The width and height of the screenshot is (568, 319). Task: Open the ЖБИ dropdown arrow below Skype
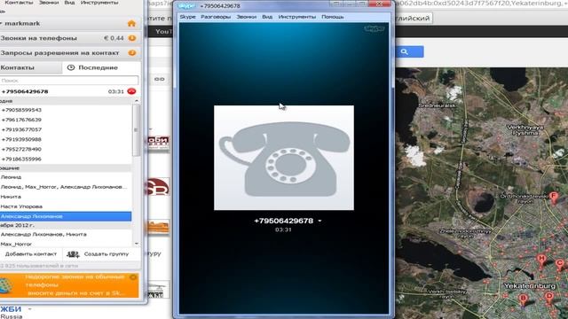click(29, 309)
